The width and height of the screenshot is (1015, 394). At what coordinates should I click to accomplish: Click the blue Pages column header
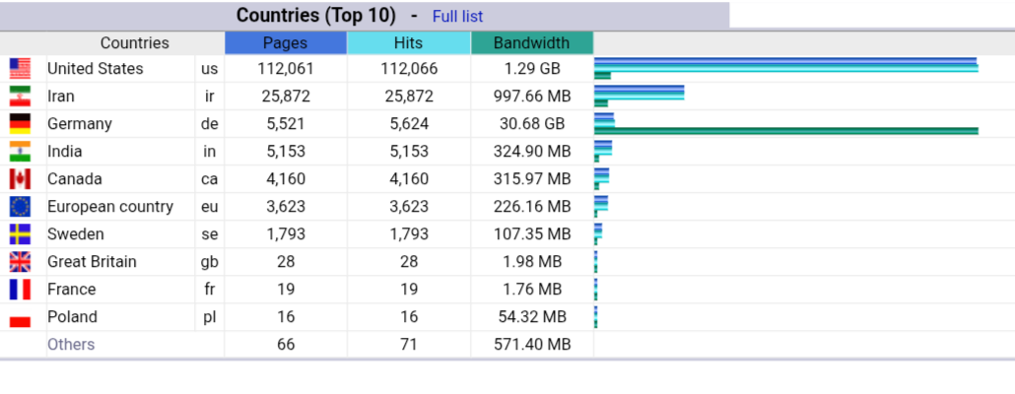click(x=285, y=43)
